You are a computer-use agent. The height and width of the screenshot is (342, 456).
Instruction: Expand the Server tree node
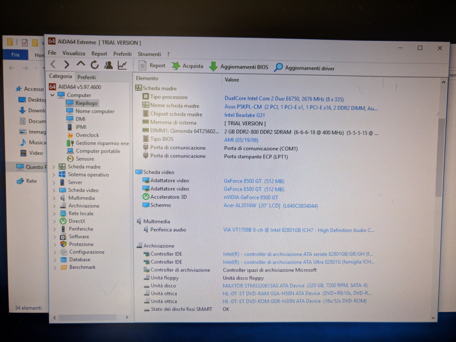[54, 183]
